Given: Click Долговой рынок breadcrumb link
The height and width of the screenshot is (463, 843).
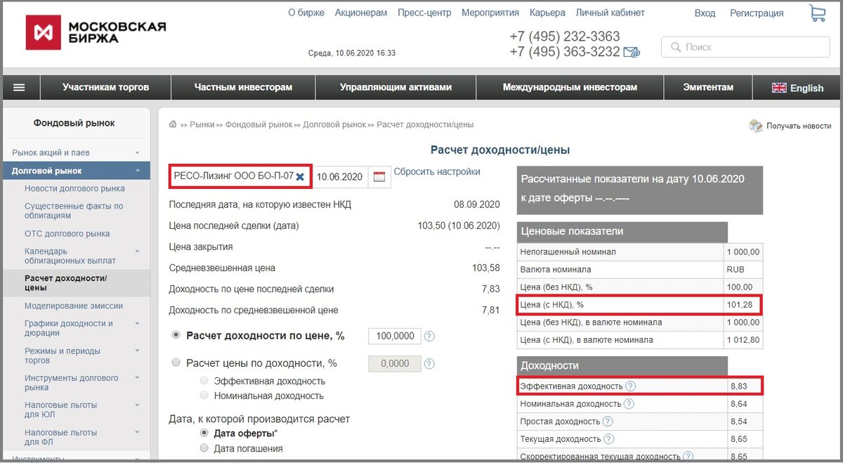Looking at the screenshot, I should (334, 124).
